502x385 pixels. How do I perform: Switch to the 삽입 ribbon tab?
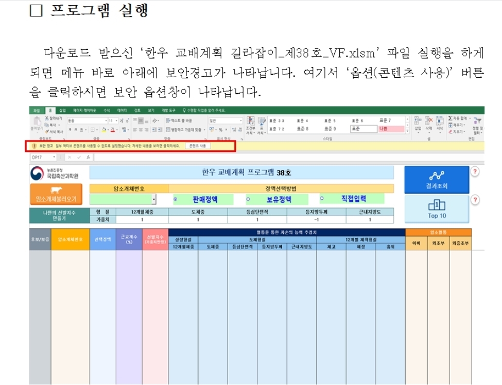(63, 110)
